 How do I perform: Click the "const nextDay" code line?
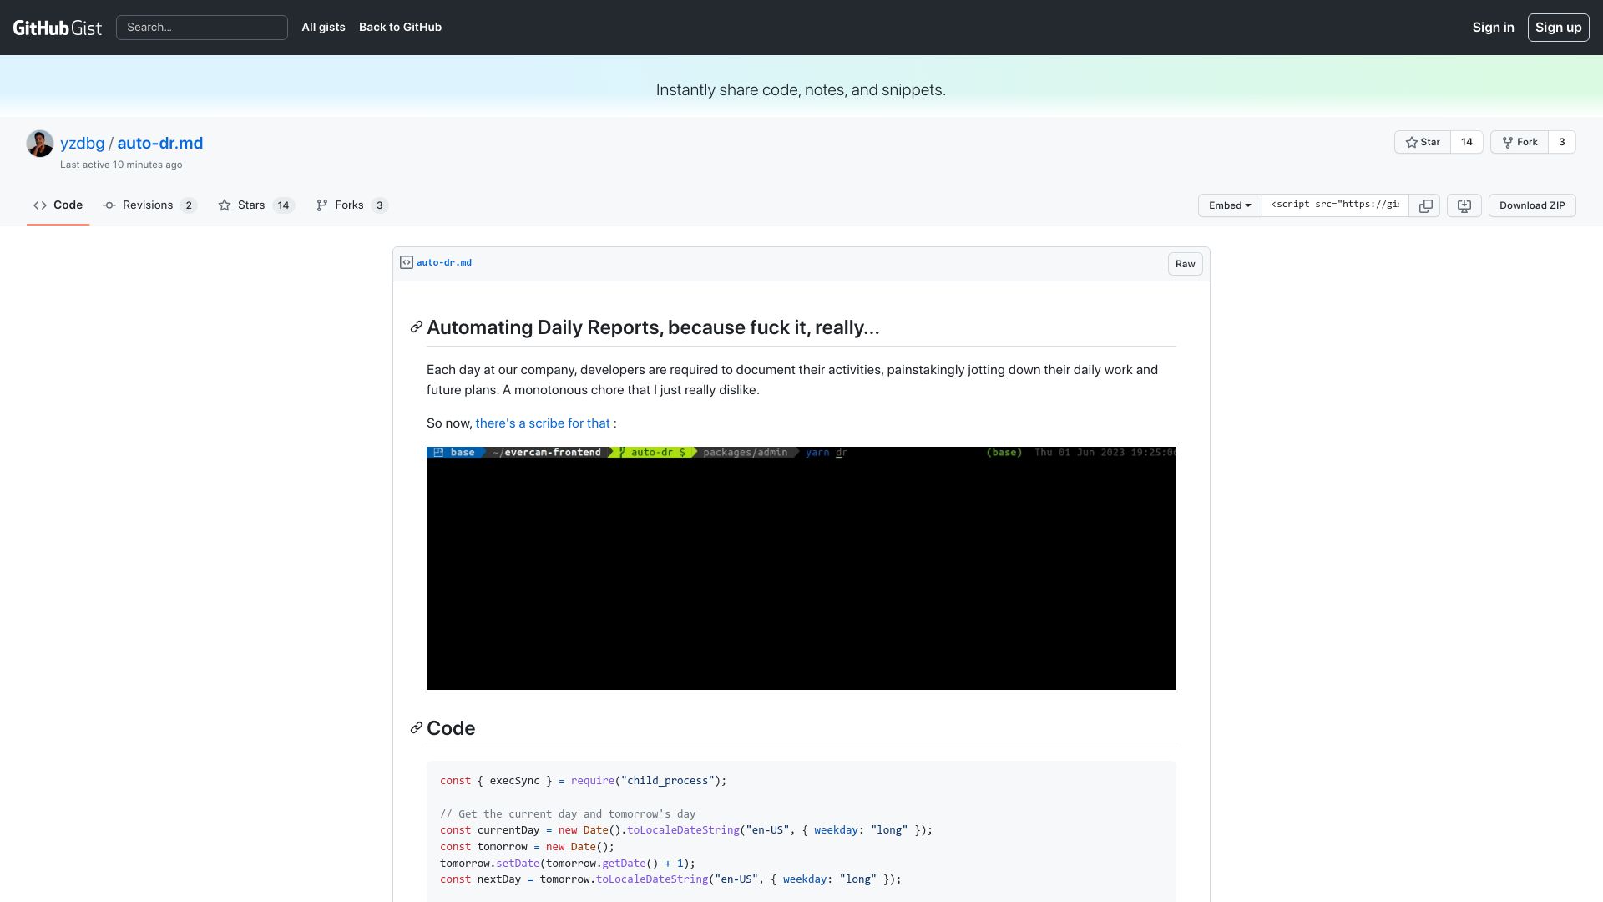click(x=670, y=879)
